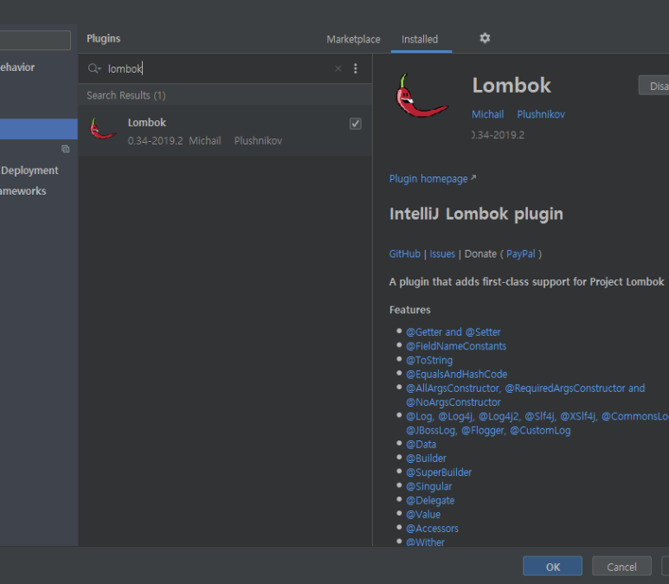Screen dimensions: 669x584
Task: Select the Deployment settings category
Action: 29,170
